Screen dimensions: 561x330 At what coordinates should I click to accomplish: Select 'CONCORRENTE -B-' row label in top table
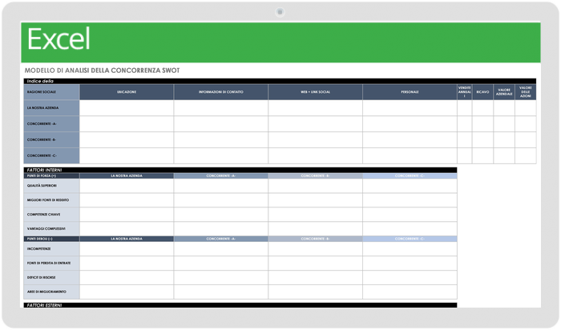51,140
